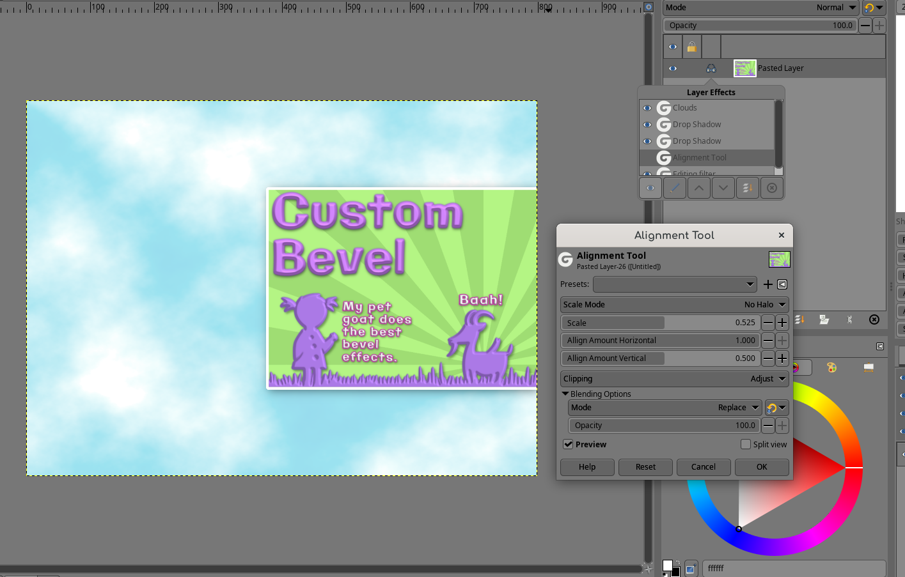Merge layer effects in the popover
Screen dimensions: 905x577
748,188
